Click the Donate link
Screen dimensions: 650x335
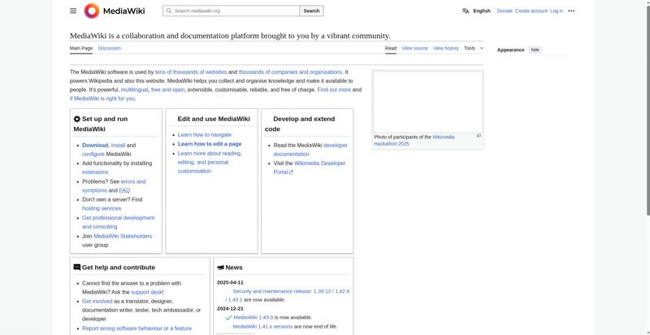coord(505,11)
